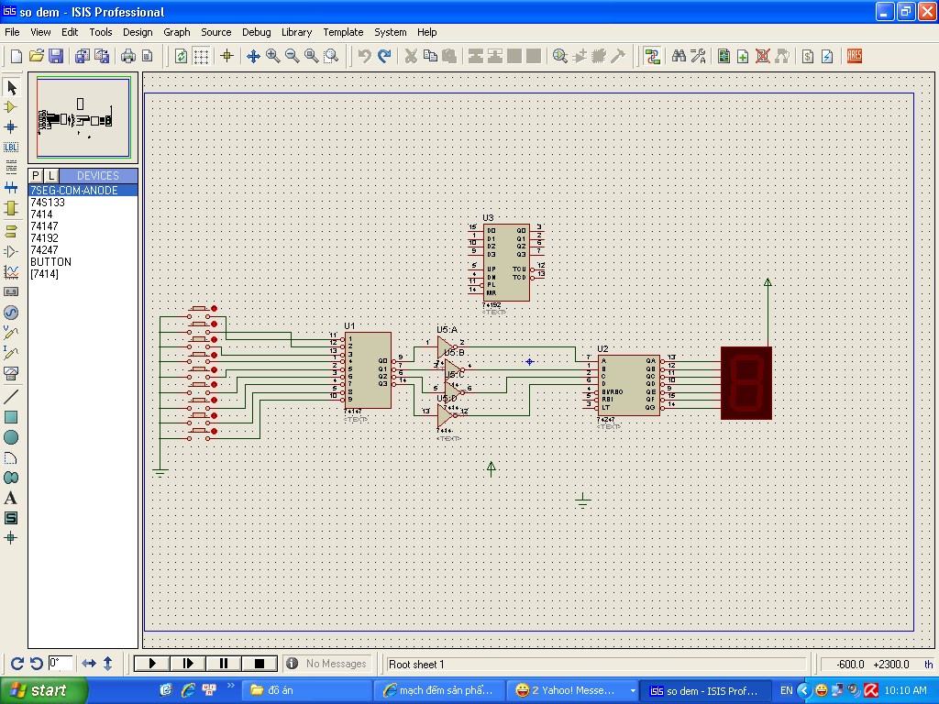Select the 2D graphics text tool
This screenshot has width=939, height=704.
[11, 498]
